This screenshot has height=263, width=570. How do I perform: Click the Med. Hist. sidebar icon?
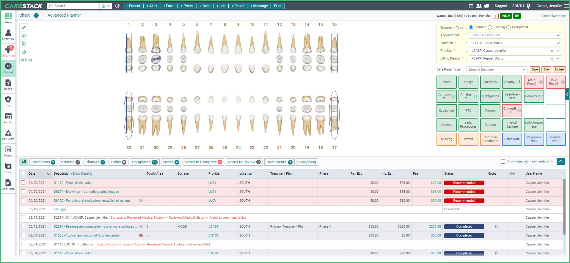coord(8,184)
